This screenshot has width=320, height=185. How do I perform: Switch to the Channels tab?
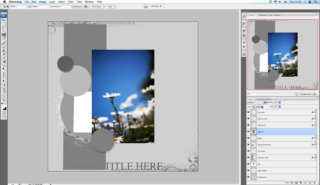pos(261,99)
